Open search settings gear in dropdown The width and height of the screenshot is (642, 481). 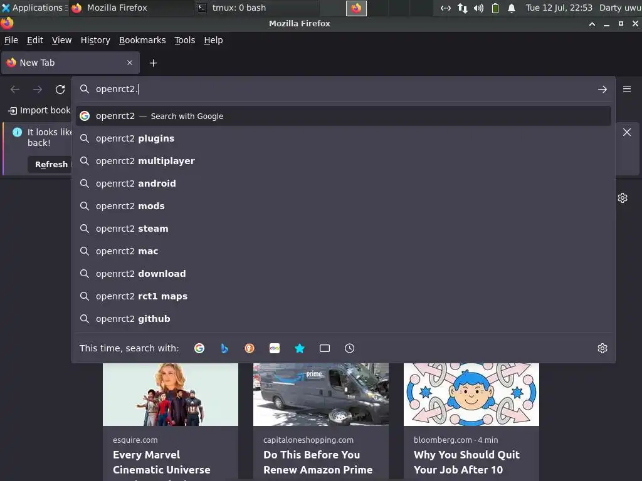point(603,348)
